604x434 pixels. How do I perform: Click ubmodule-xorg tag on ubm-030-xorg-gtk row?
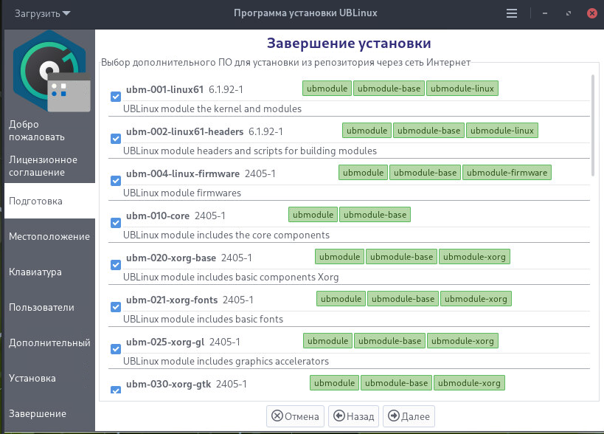pyautogui.click(x=469, y=382)
